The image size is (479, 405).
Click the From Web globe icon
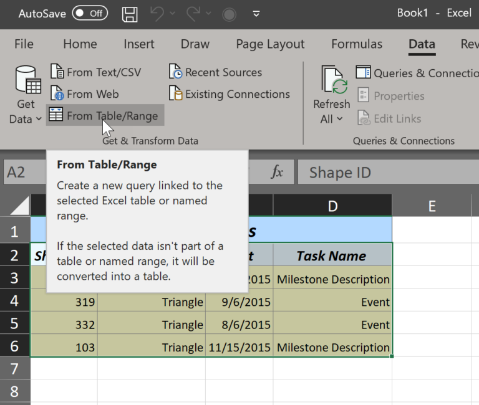tap(57, 93)
